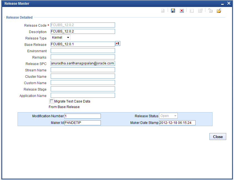Click the Enter Query toolbar icon
The image size is (234, 180).
[192, 11]
